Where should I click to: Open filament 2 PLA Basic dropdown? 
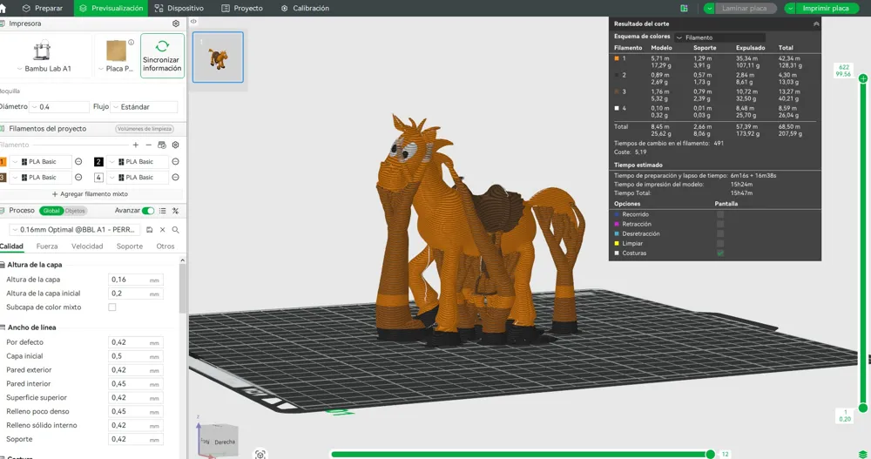coord(138,162)
